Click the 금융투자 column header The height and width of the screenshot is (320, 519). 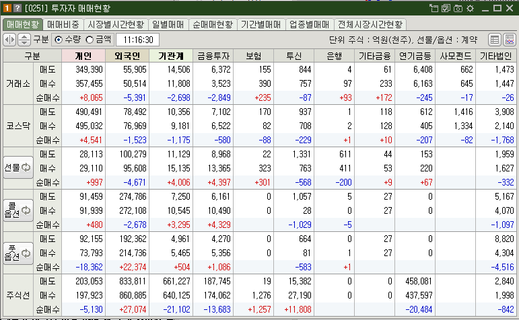213,56
